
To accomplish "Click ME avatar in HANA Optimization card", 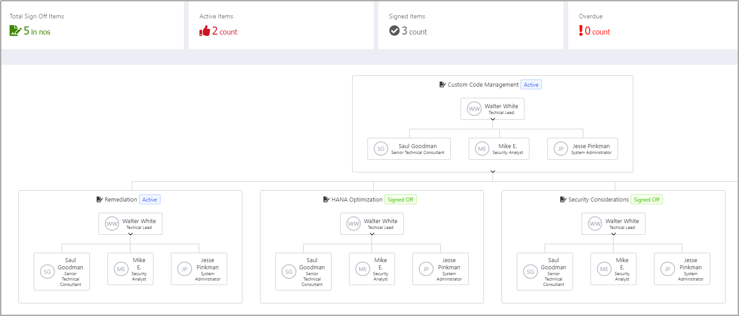I will click(x=363, y=269).
